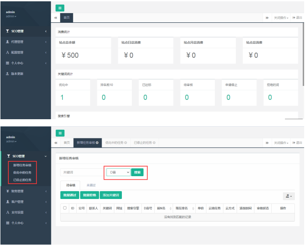
Task: Click the 添加关键词 button
Action: (x=111, y=195)
